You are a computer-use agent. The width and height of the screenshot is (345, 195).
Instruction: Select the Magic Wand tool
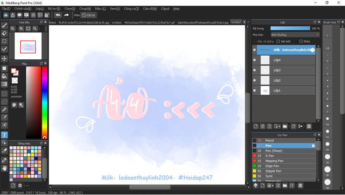coord(4,109)
